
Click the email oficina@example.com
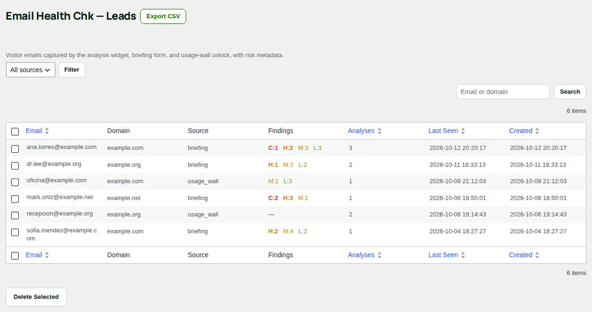point(57,180)
